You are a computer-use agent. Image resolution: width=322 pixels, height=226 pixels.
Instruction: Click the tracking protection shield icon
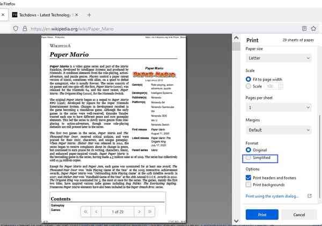click(x=16, y=28)
